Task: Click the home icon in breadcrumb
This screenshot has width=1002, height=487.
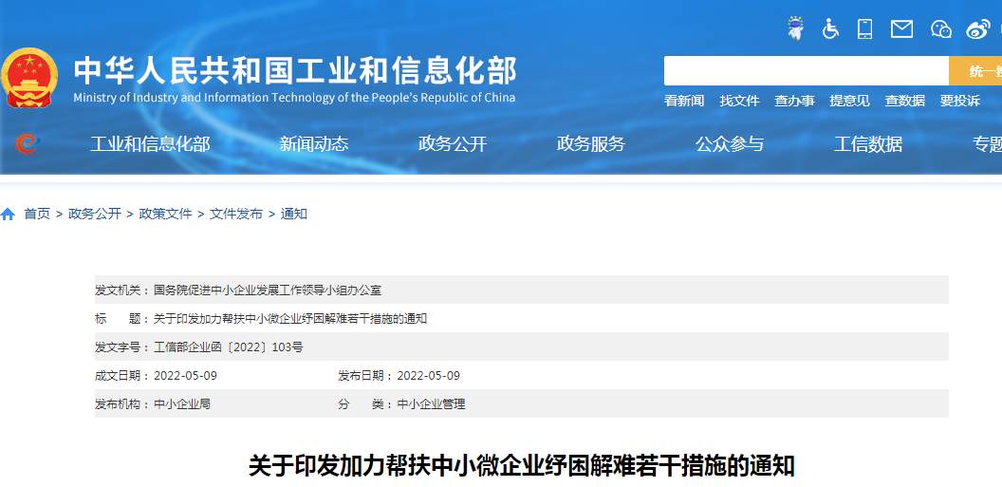Action: pyautogui.click(x=9, y=215)
